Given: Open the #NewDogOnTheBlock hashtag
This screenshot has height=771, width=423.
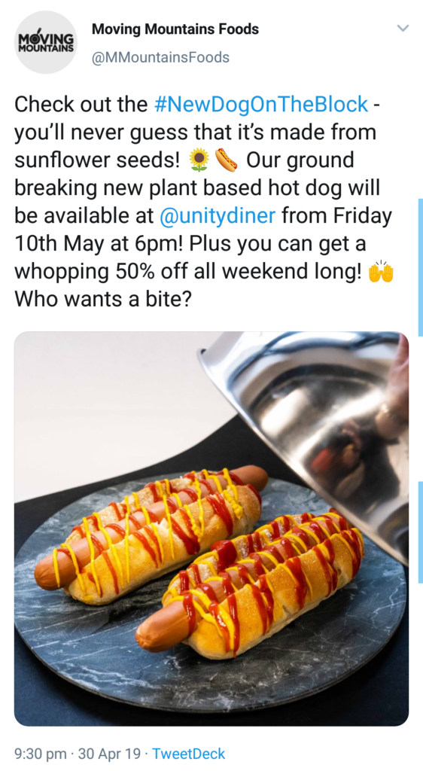Looking at the screenshot, I should (x=261, y=104).
